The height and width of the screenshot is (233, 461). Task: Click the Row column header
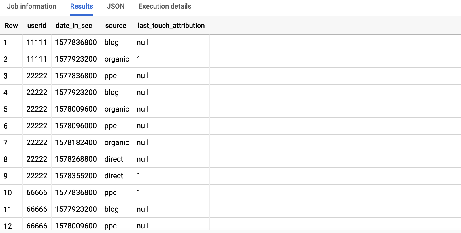pos(11,25)
